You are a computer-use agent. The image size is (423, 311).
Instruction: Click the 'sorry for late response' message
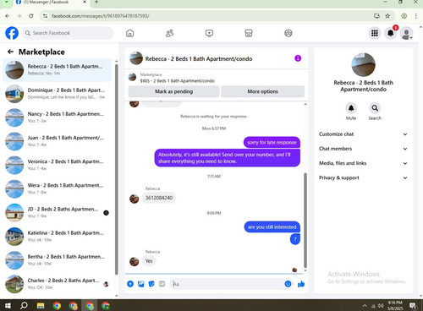click(x=272, y=143)
